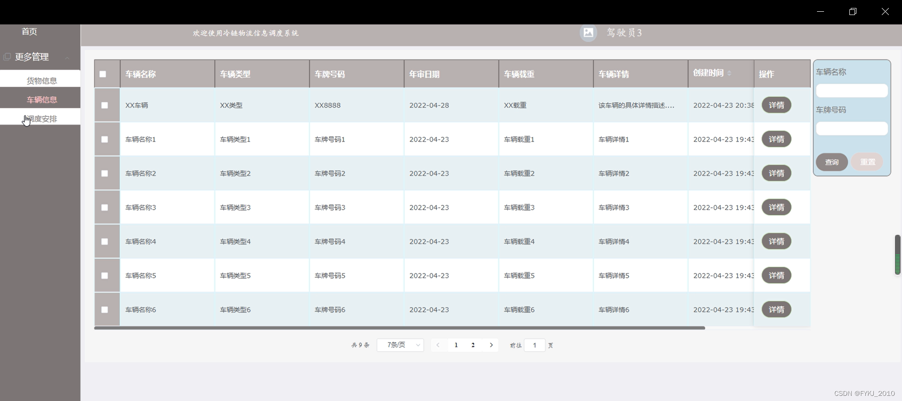
Task: Click the 更多管理 menu icon
Action: (7, 57)
